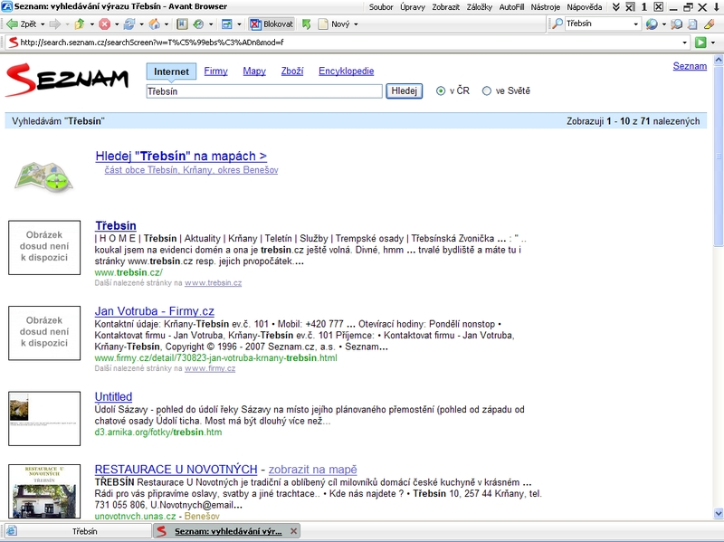Select the Zboží search category

tap(292, 71)
